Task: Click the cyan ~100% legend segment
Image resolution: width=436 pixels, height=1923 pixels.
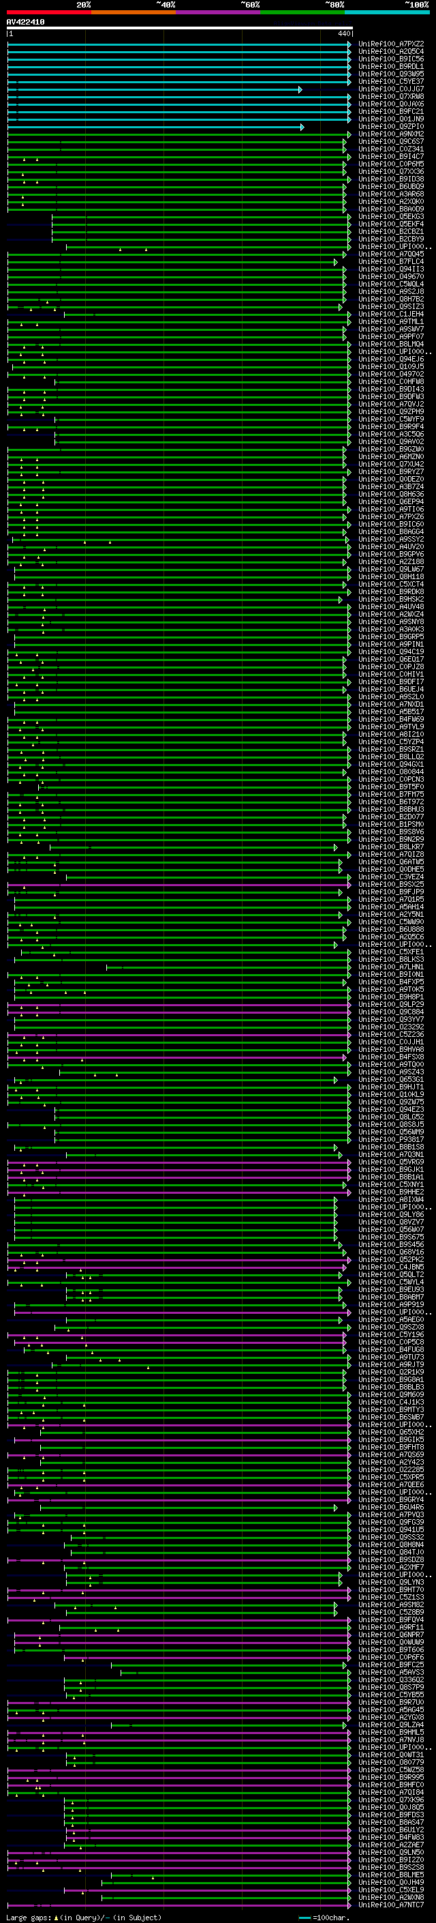Action: (x=387, y=12)
